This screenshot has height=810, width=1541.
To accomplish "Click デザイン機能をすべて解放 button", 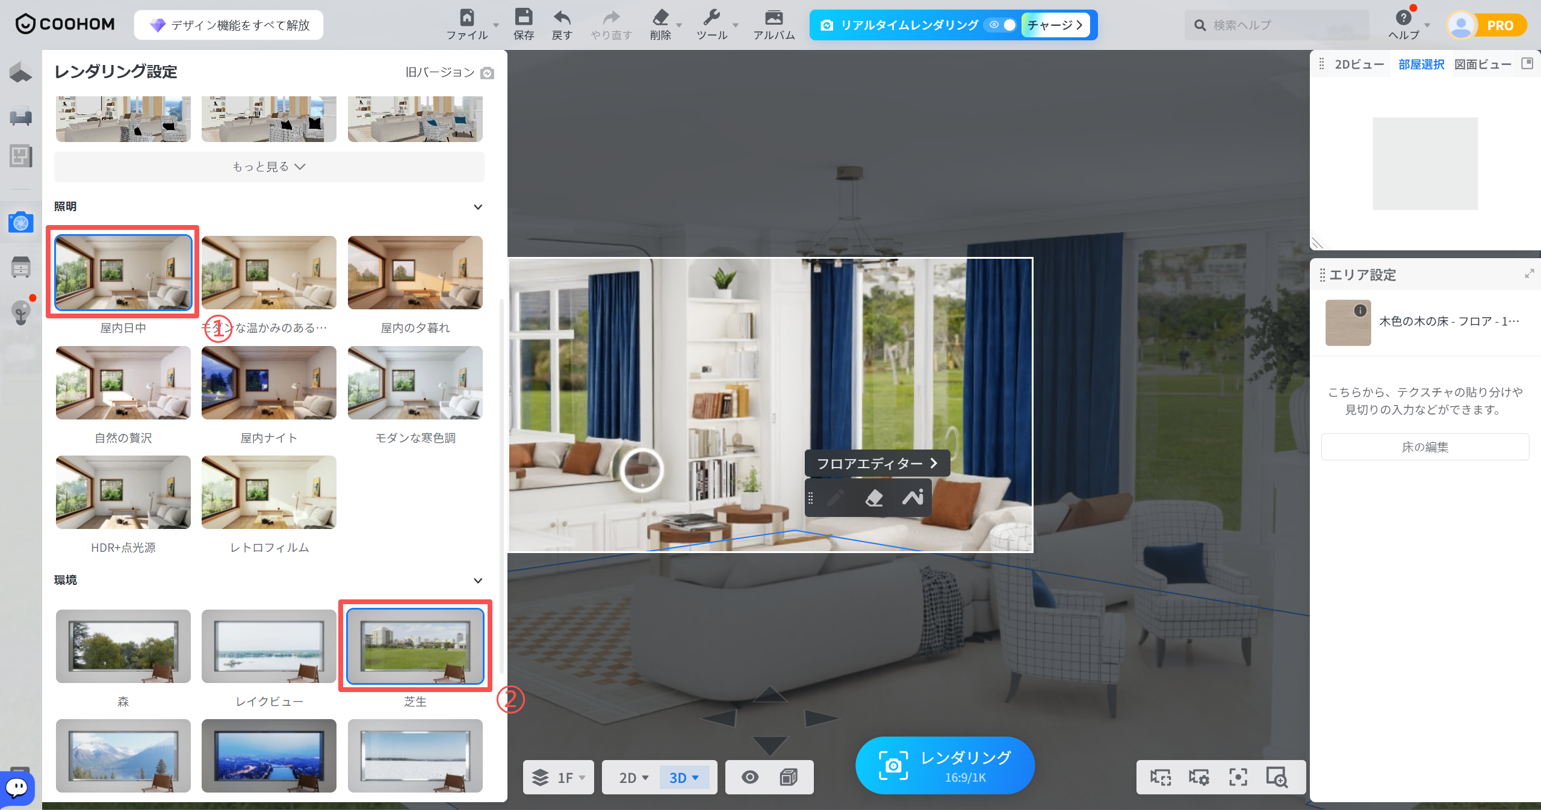I will 229,25.
